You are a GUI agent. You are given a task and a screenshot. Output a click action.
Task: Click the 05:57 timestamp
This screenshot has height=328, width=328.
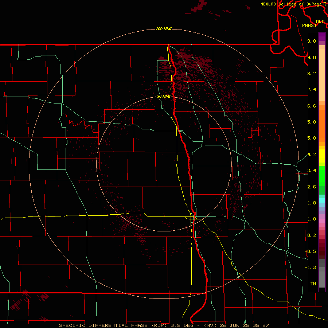click(x=261, y=325)
